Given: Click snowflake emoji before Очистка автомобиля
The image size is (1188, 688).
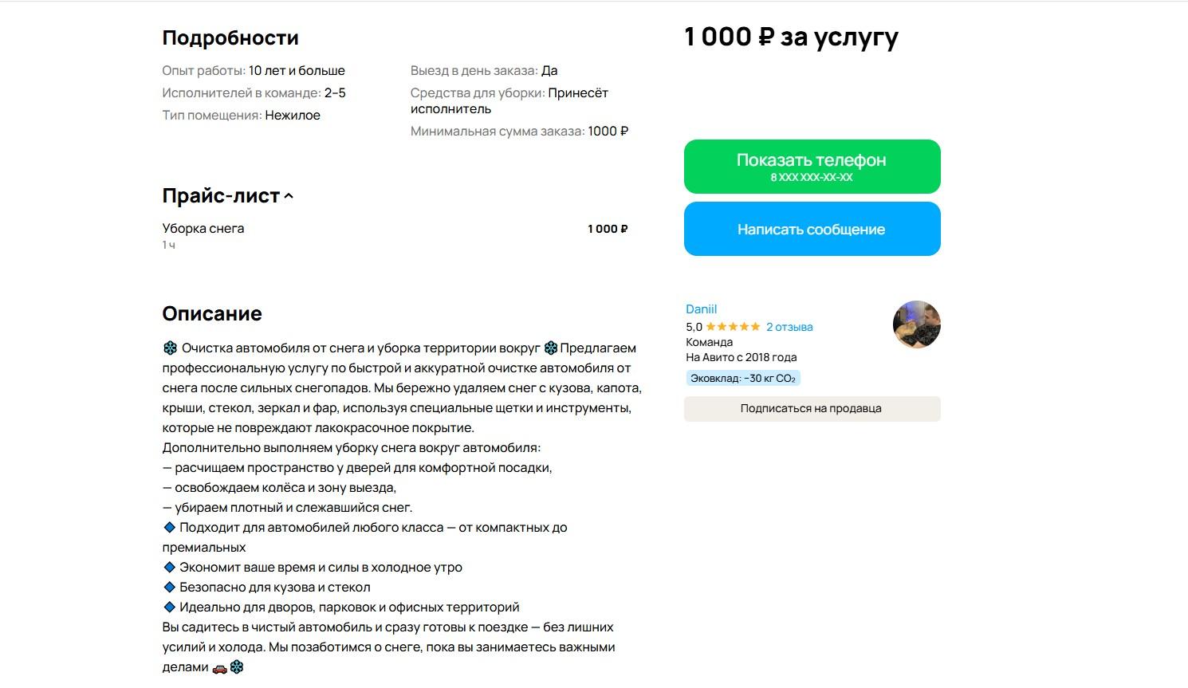Looking at the screenshot, I should (170, 348).
